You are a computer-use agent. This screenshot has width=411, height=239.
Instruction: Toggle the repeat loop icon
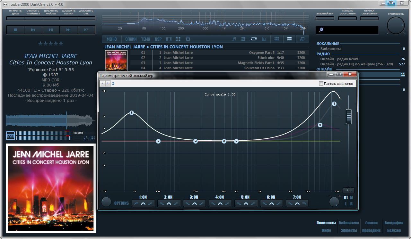[x=254, y=39]
